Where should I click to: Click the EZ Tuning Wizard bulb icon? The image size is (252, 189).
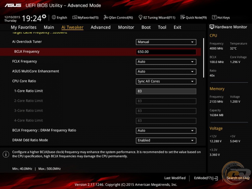tap(140, 17)
